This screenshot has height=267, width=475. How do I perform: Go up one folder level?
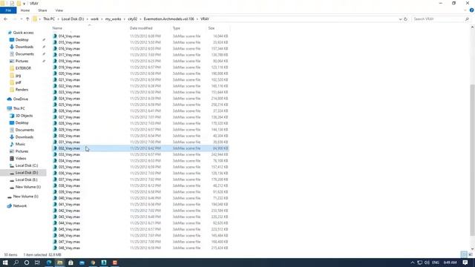tap(27, 19)
